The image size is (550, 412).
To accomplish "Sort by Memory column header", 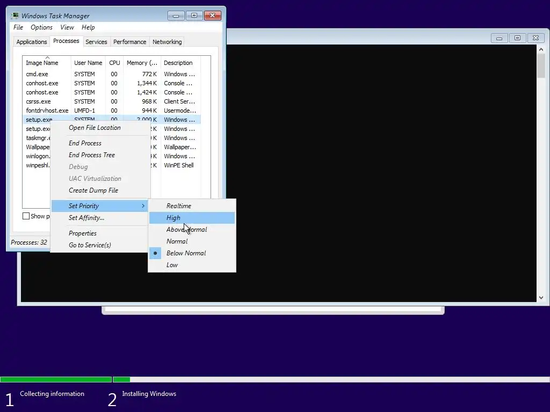I will [142, 63].
